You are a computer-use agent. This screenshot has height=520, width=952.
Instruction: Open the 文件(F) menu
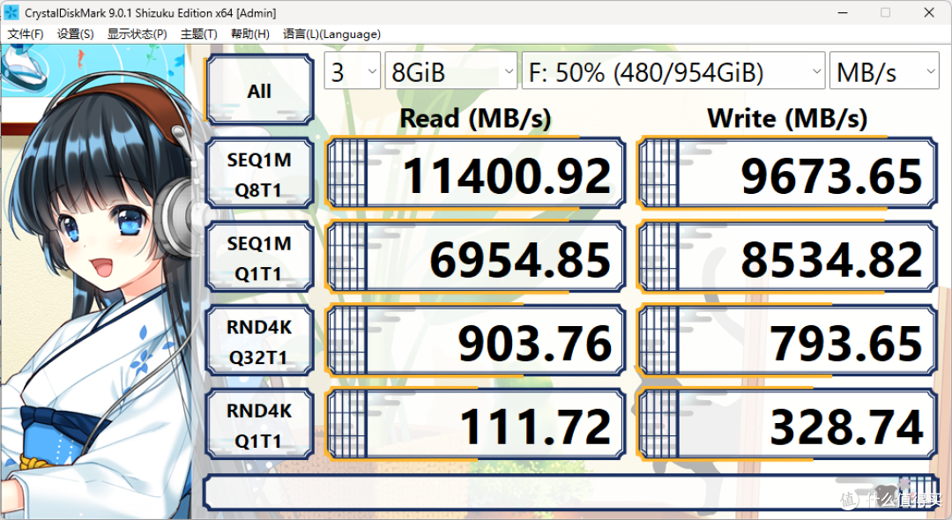(x=26, y=34)
